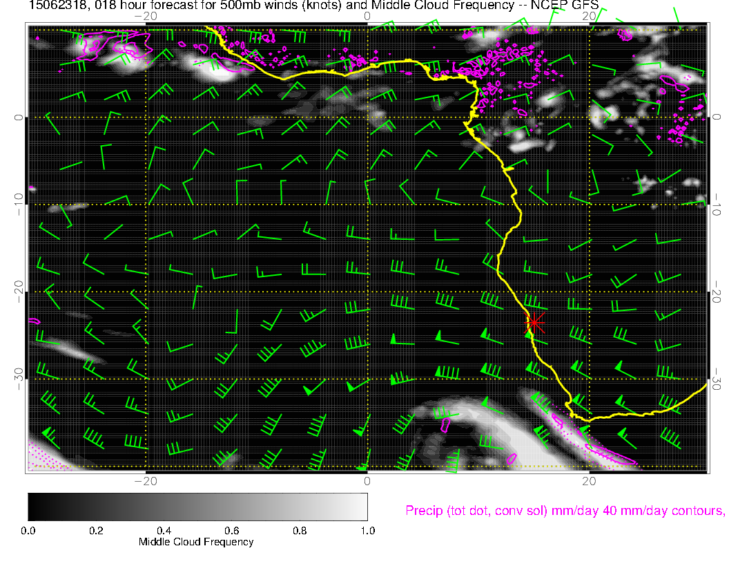Image resolution: width=729 pixels, height=564 pixels.
Task: Click the magenta Precip legend text
Action: click(564, 511)
